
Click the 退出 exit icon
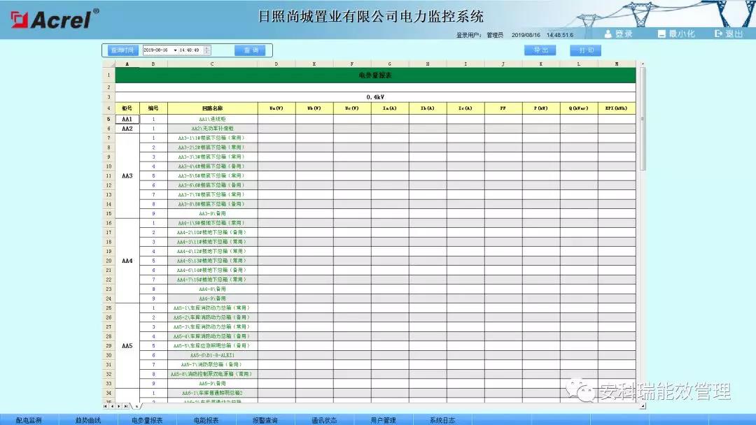[718, 34]
